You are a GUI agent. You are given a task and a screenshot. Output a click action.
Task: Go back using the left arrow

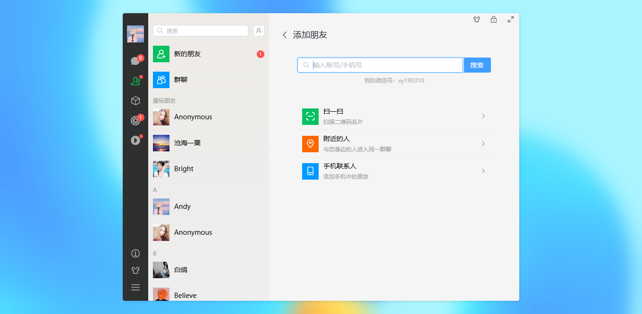(x=285, y=35)
